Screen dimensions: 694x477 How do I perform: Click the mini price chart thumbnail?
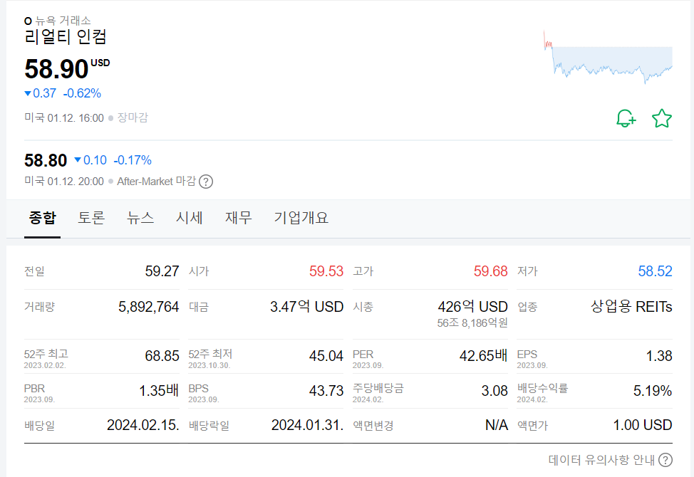[608, 56]
